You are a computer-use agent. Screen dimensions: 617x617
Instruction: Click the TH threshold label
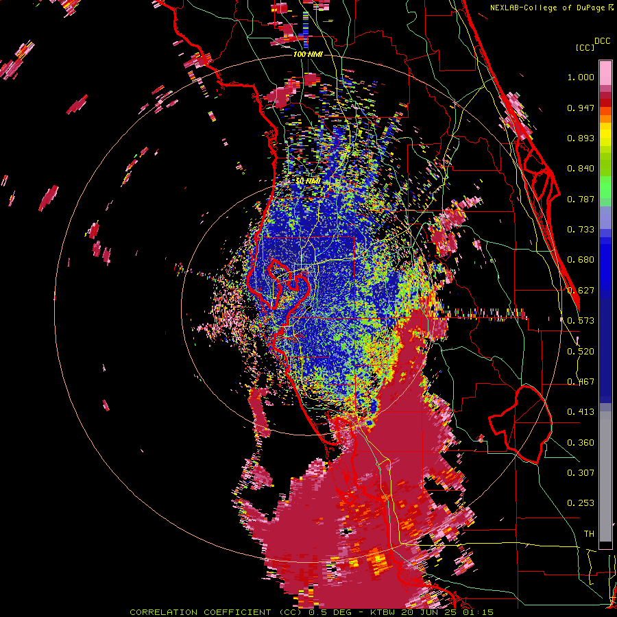pyautogui.click(x=589, y=534)
